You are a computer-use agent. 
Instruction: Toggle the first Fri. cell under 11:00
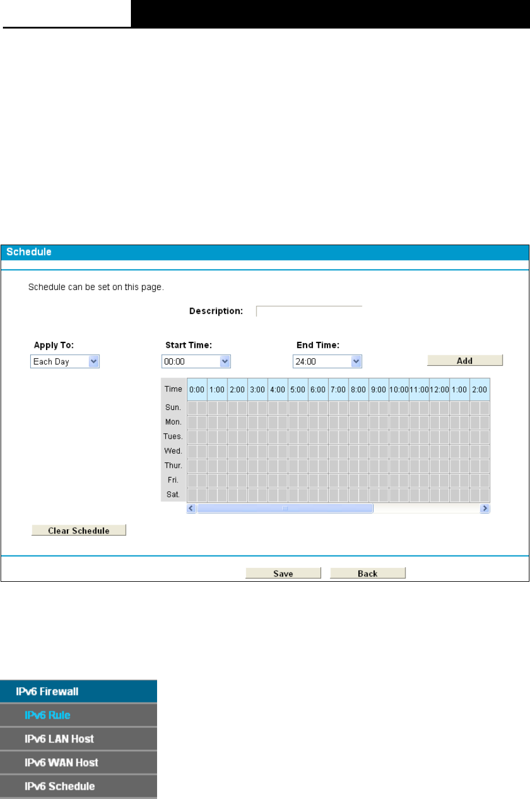pos(414,480)
